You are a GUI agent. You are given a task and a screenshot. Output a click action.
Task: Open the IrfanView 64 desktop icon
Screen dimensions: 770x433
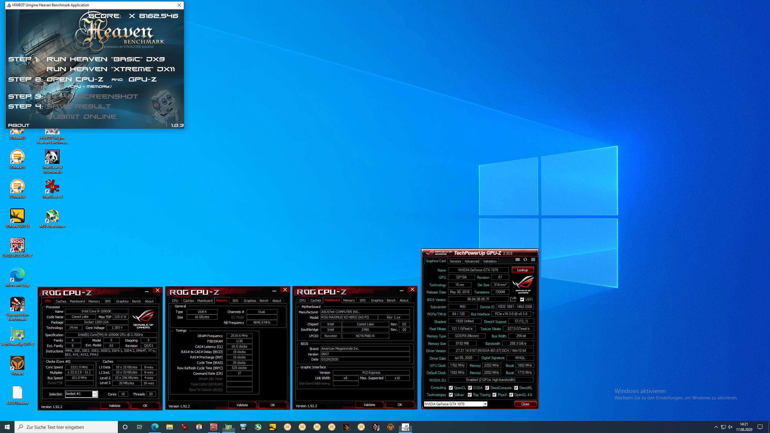[52, 189]
